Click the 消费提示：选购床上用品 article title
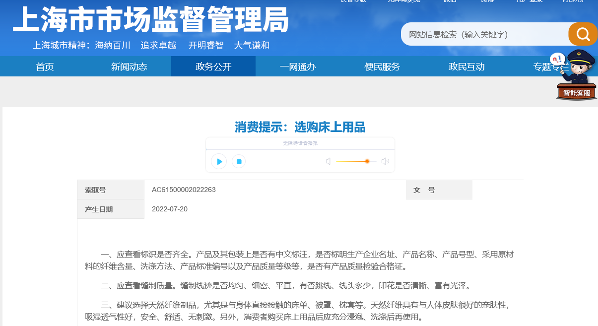 point(300,128)
